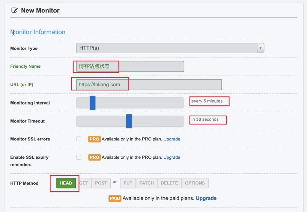Image resolution: width=307 pixels, height=212 pixels.
Task: Select the HEAD HTTP method
Action: click(66, 183)
